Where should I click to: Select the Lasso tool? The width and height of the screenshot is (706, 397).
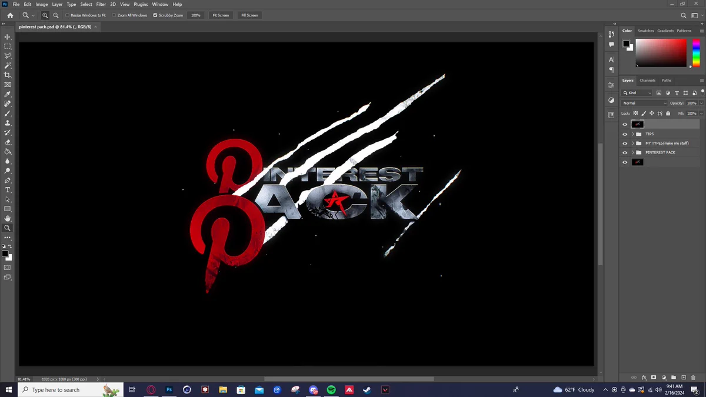(x=8, y=56)
